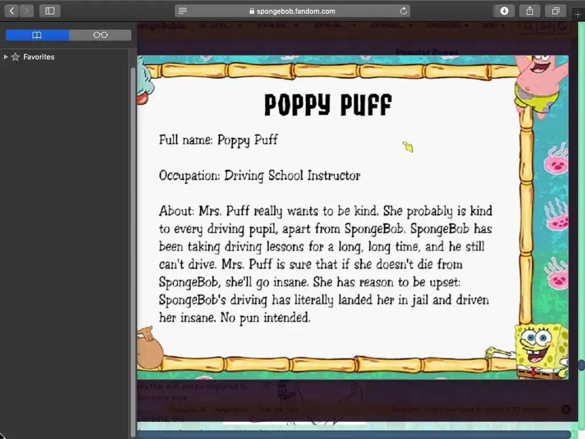Screen dimensions: 585x439
Task: Click the sidebar vertical scrollbar
Action: coord(133,252)
